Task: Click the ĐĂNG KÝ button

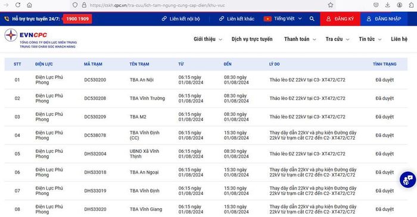Action: click(340, 19)
